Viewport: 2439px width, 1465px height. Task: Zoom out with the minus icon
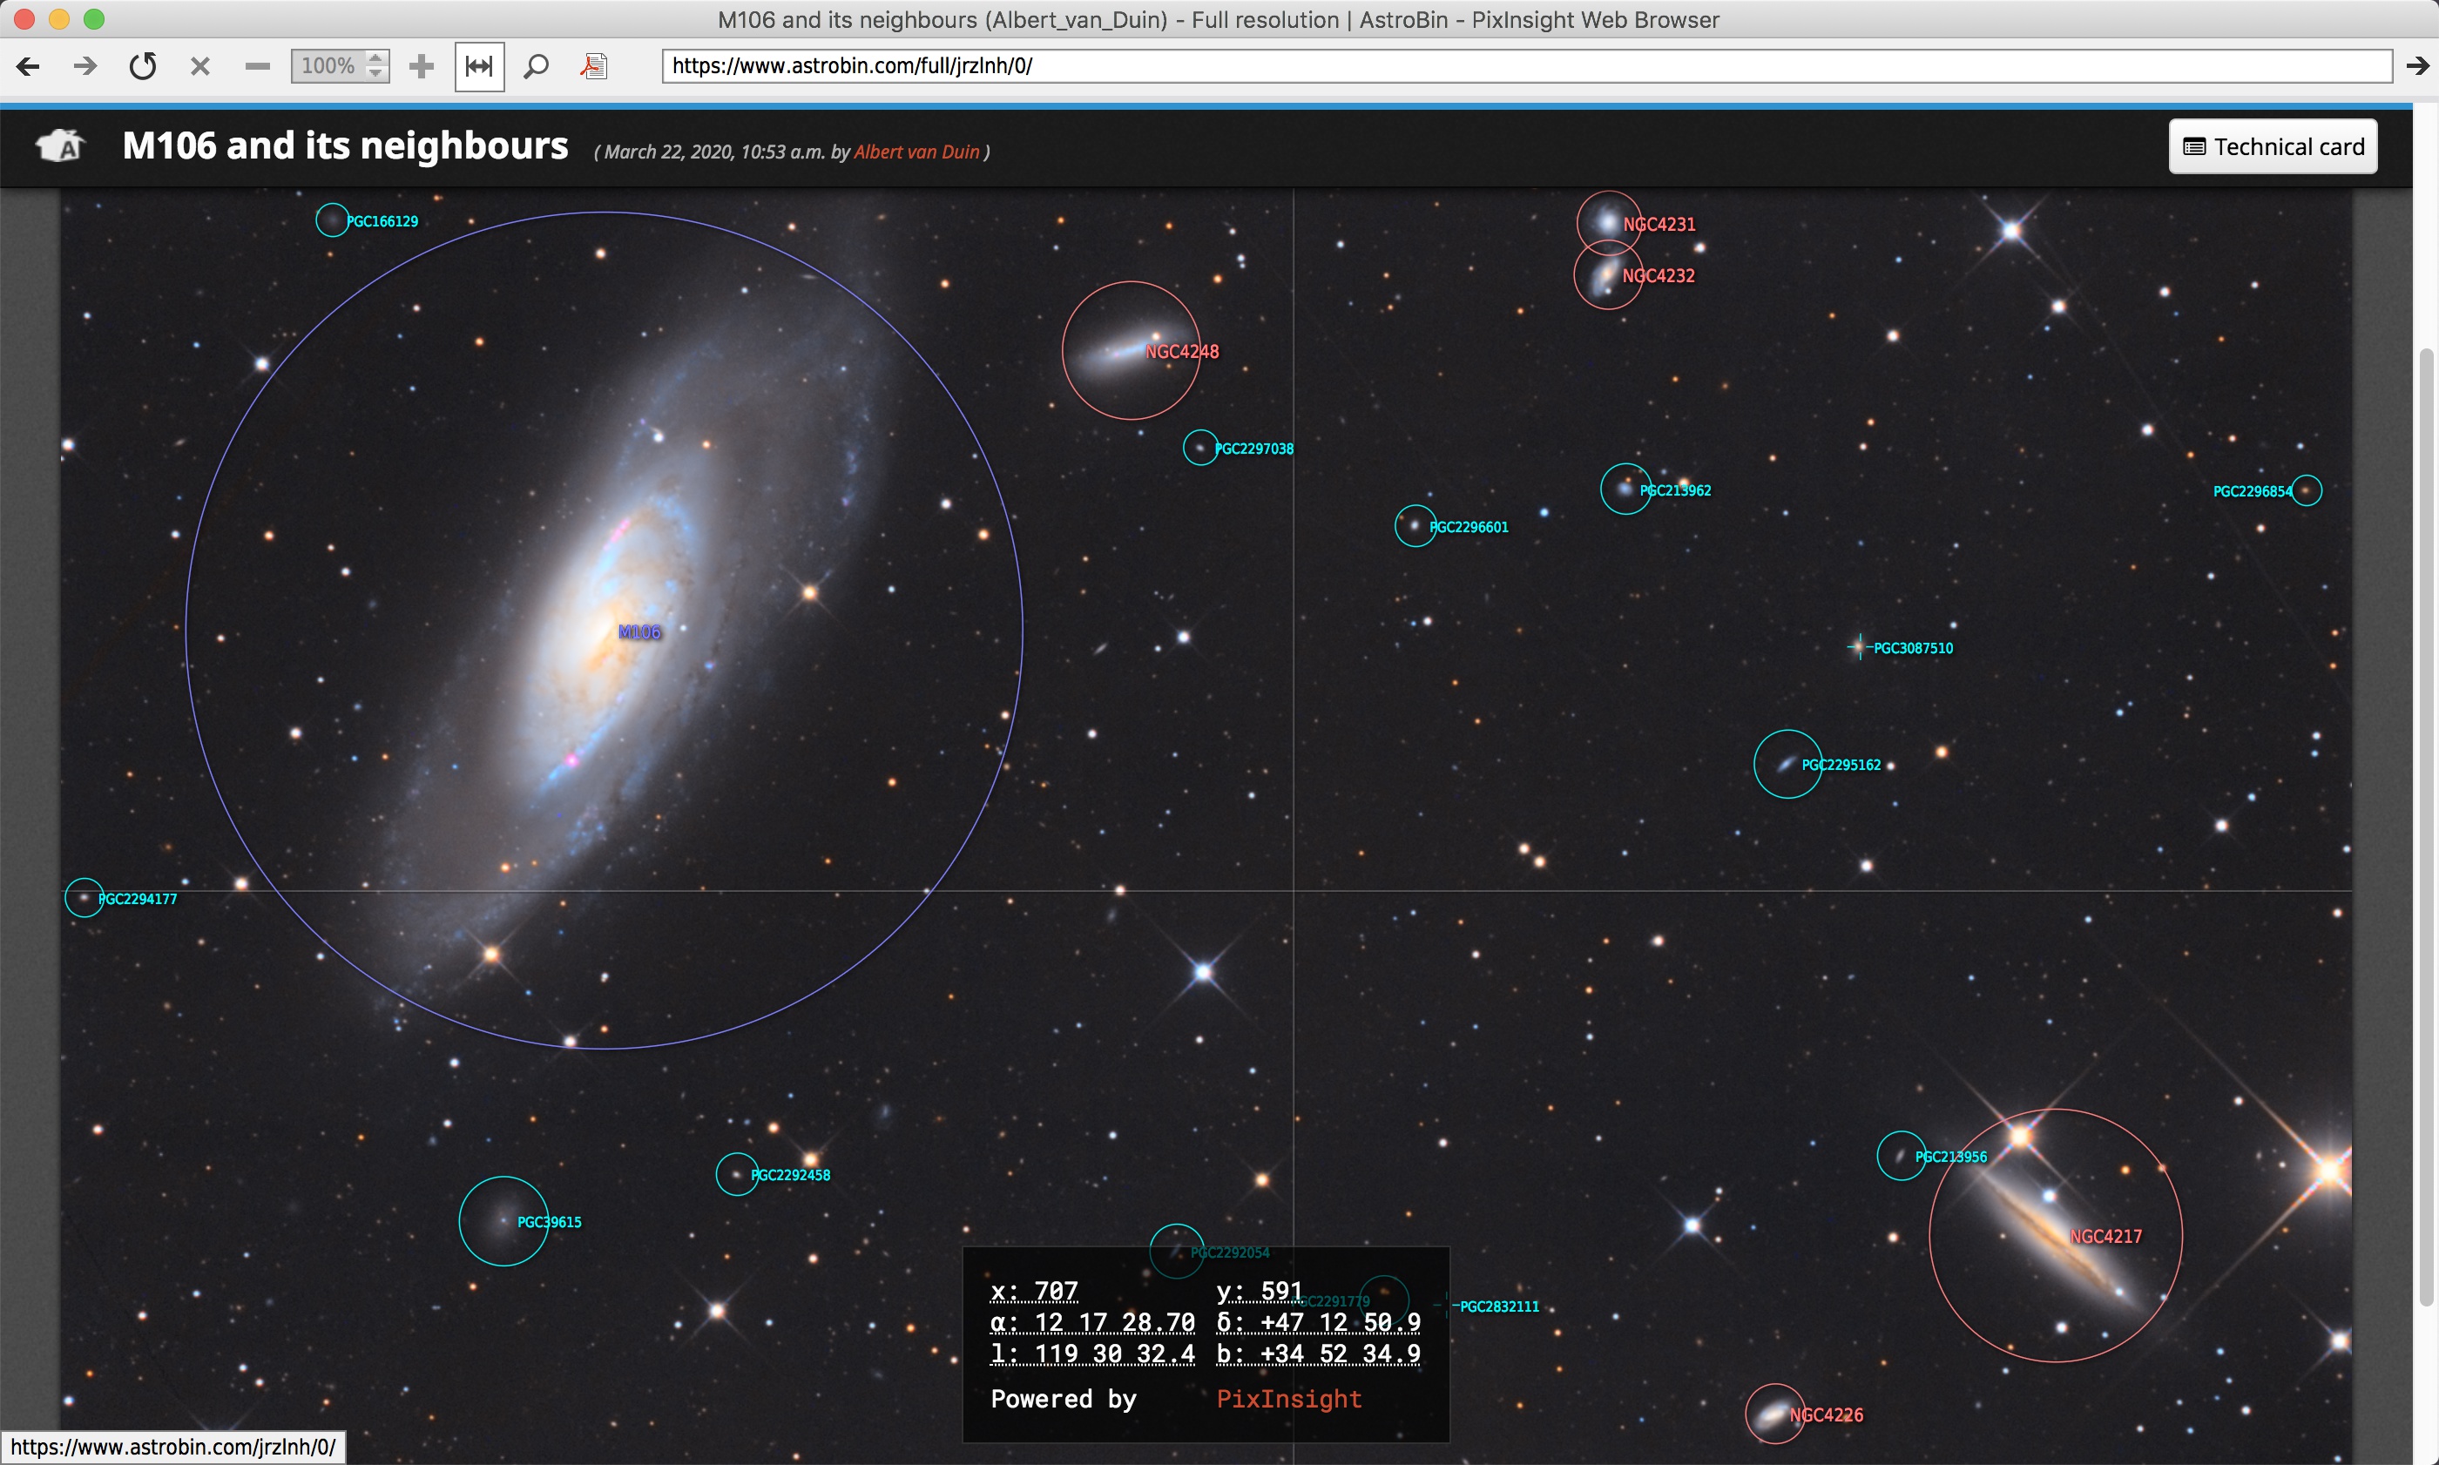coord(258,66)
